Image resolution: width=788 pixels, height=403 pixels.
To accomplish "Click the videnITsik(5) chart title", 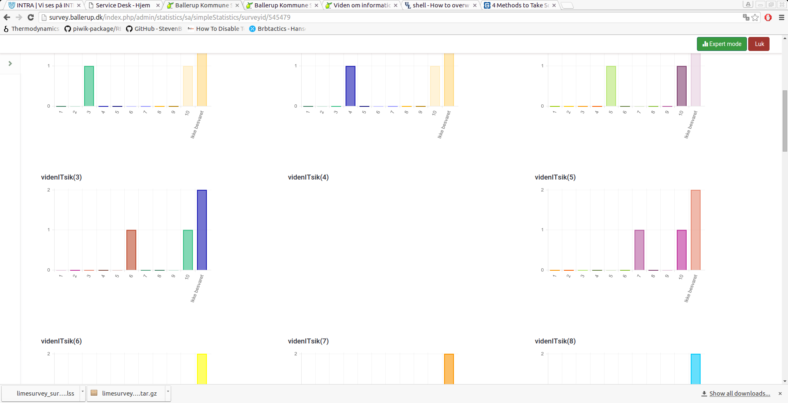I will (x=555, y=177).
